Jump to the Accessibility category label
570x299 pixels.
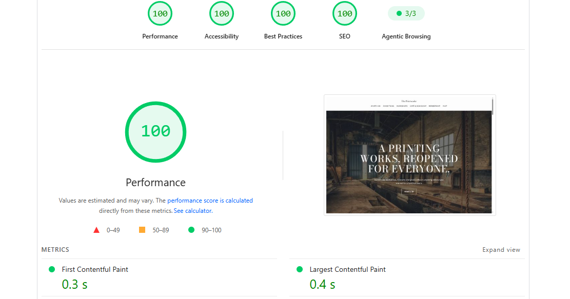222,36
